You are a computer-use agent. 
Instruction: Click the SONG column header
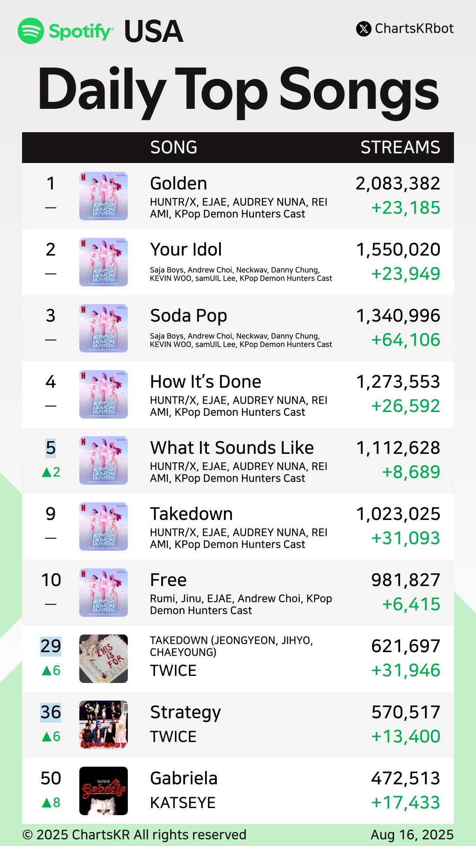pos(174,147)
